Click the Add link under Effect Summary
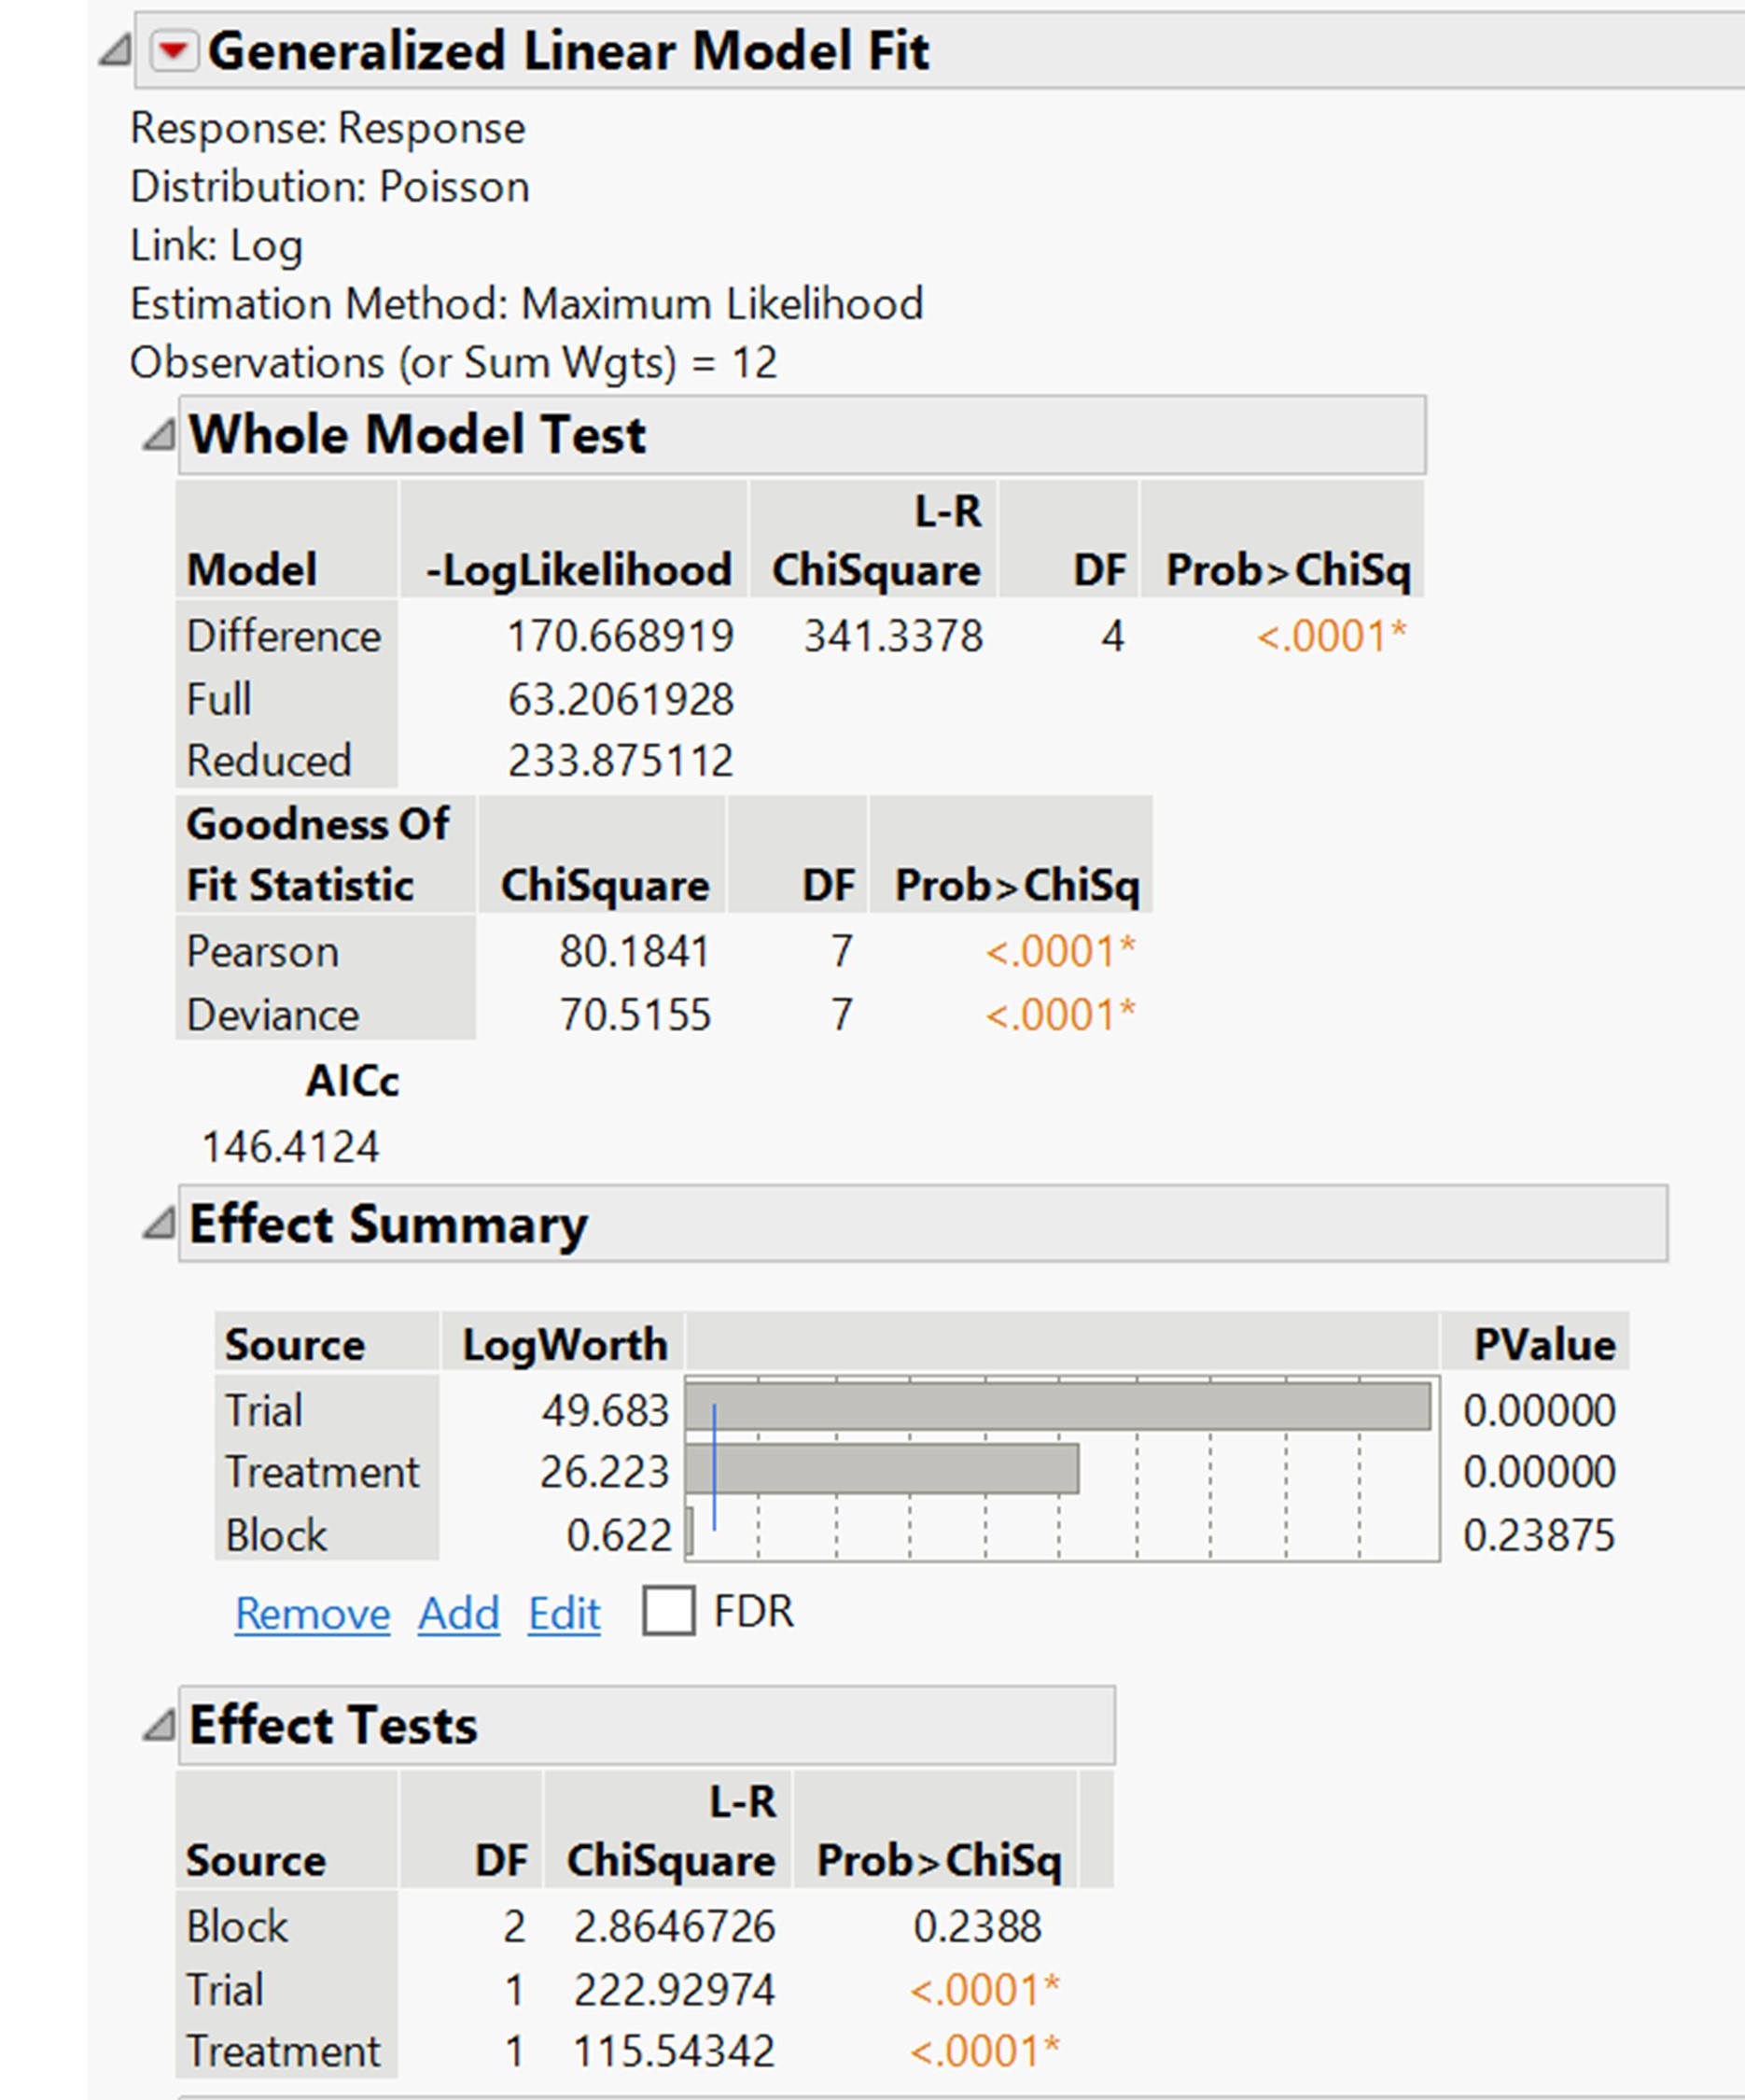The width and height of the screenshot is (1745, 2100). tap(459, 1613)
